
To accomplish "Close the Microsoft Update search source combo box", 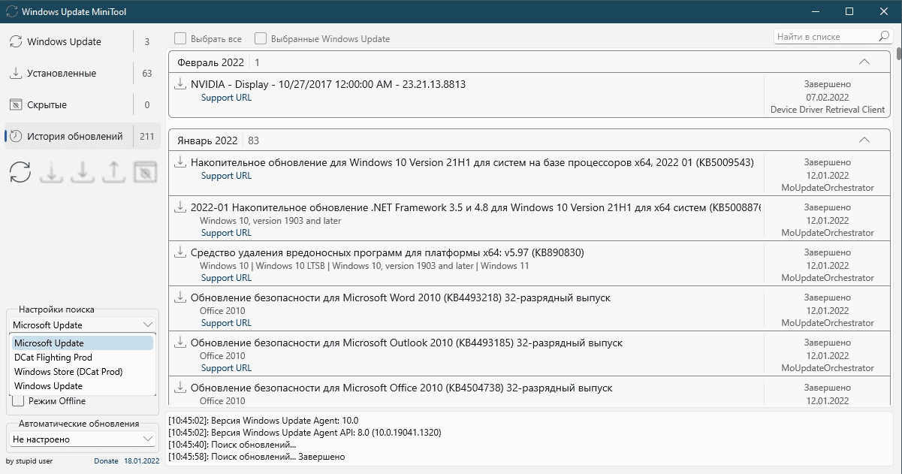I will pyautogui.click(x=83, y=325).
